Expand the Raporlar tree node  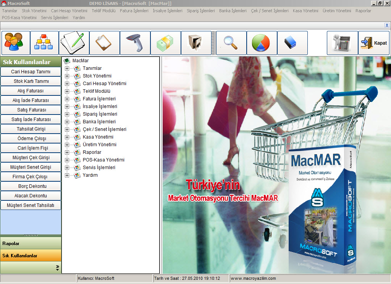coord(67,152)
